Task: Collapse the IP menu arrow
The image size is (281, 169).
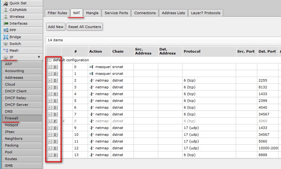Action: point(39,57)
